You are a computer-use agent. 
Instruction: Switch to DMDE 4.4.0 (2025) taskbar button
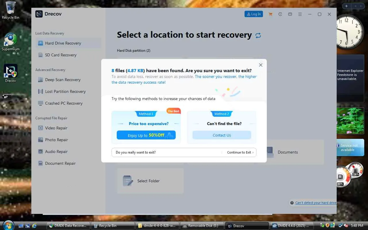click(292, 226)
